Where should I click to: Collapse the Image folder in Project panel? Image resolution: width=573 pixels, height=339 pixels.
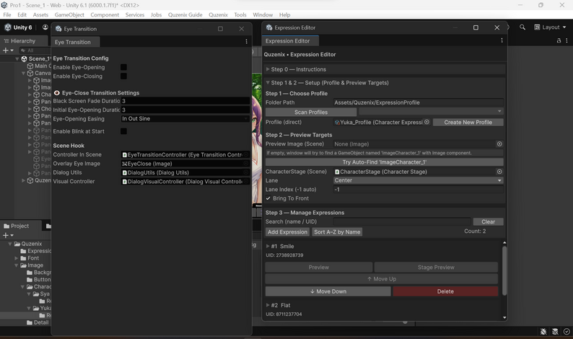click(17, 265)
